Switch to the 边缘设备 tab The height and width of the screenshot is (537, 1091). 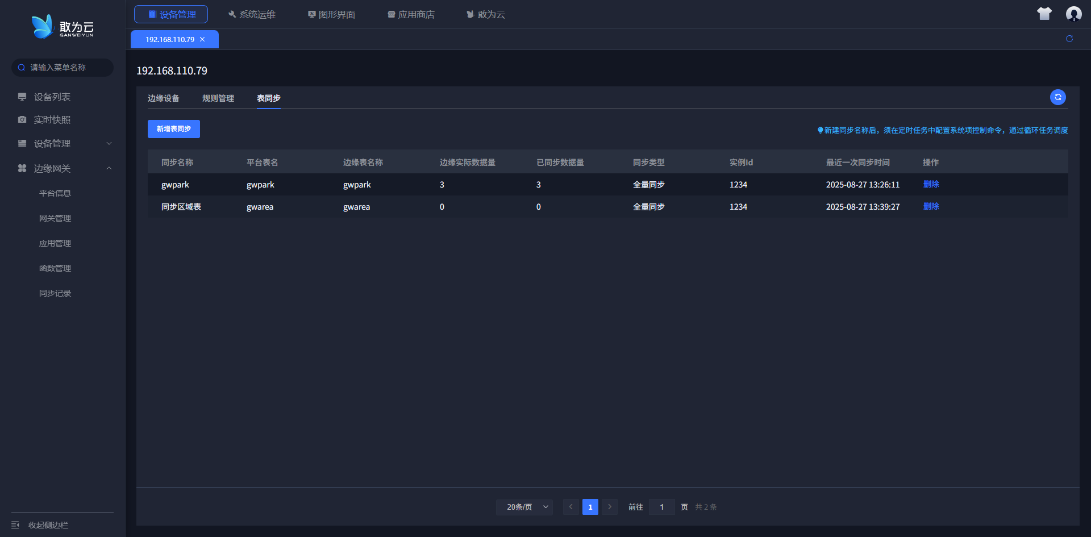point(163,98)
